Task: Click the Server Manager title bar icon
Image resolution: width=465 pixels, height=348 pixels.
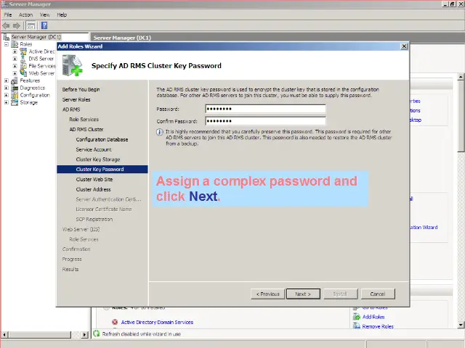Action: click(4, 4)
